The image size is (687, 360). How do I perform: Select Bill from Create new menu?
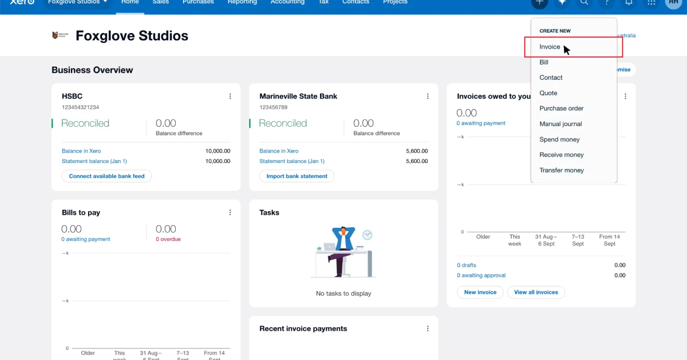point(574,62)
